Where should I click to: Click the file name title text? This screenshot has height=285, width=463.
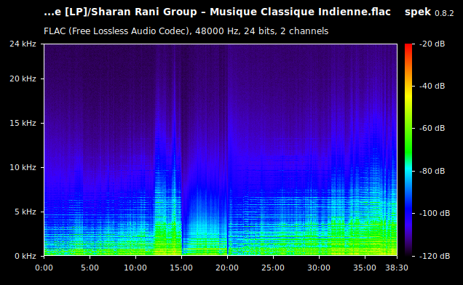click(218, 12)
